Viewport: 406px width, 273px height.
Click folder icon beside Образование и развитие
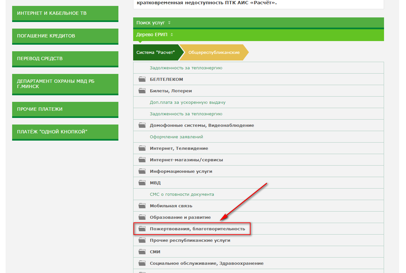point(142,217)
